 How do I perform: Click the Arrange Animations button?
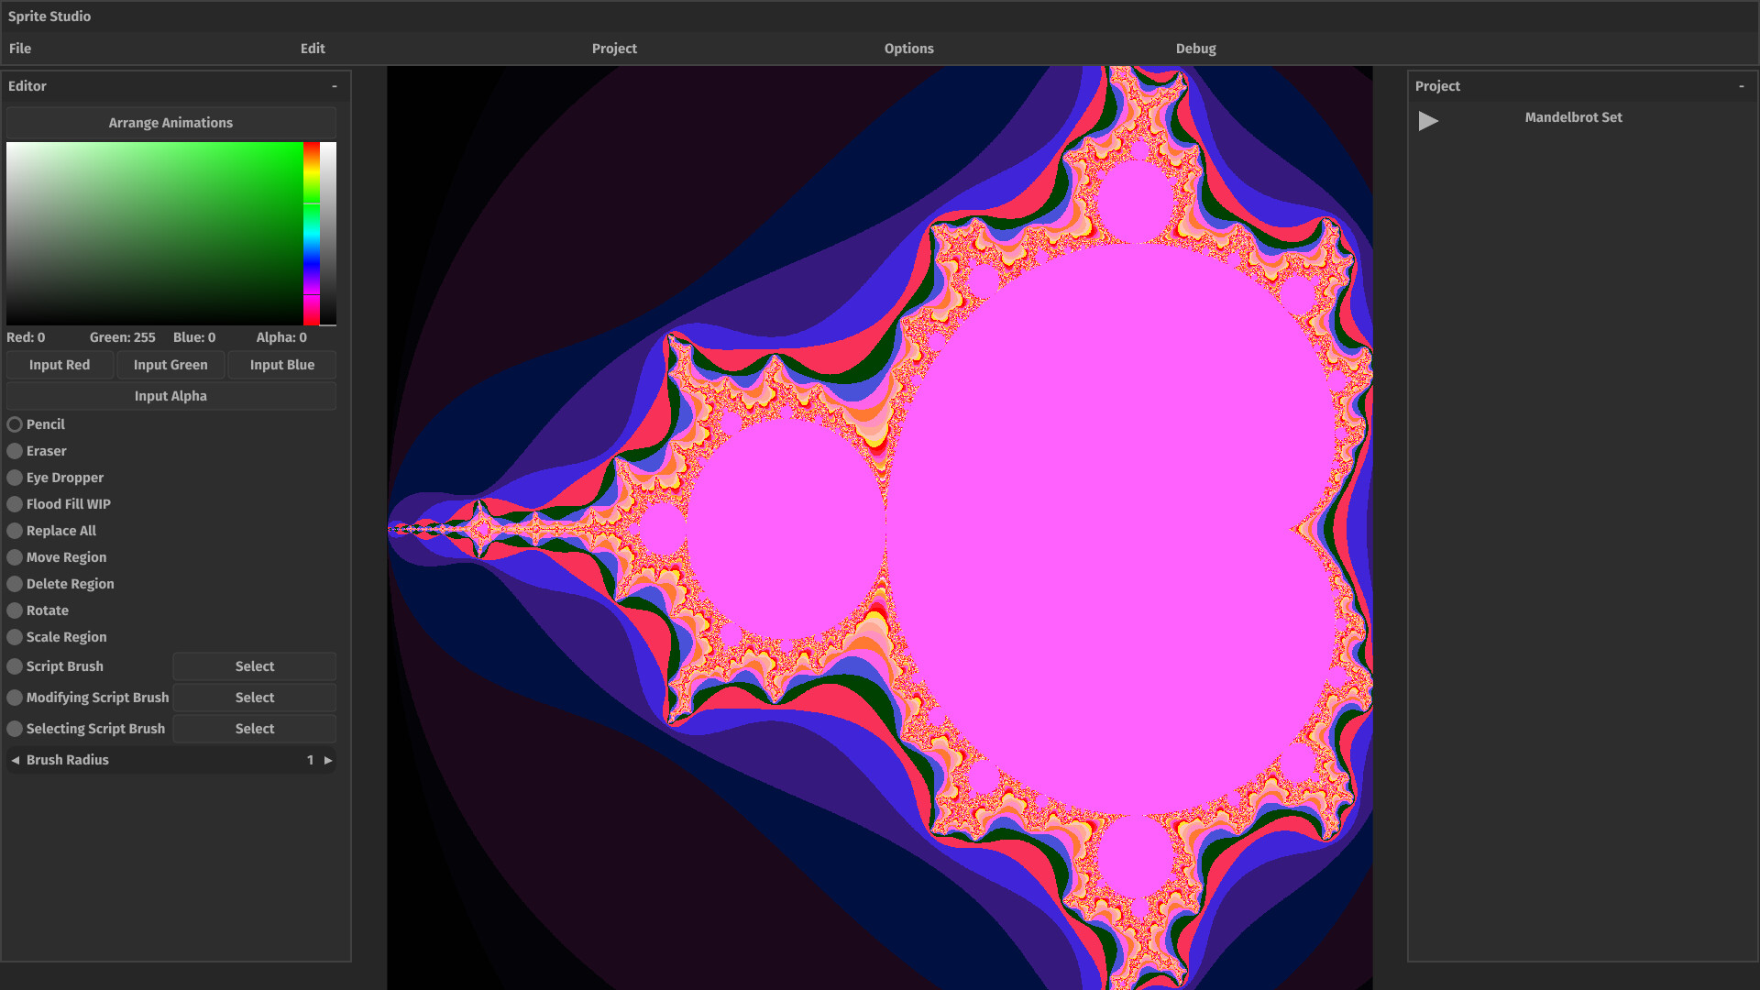click(x=170, y=122)
